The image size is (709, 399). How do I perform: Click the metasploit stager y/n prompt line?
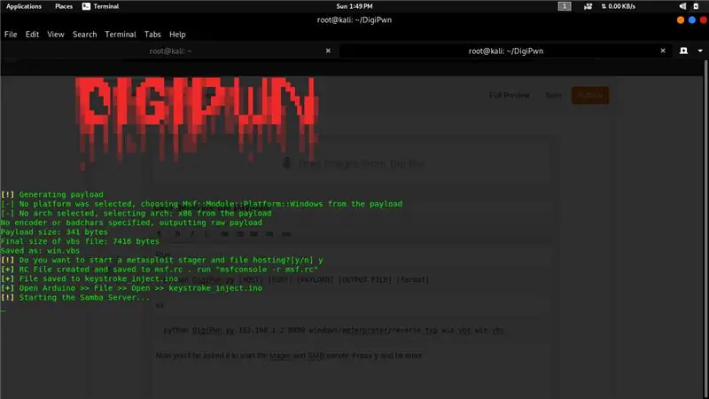(162, 260)
